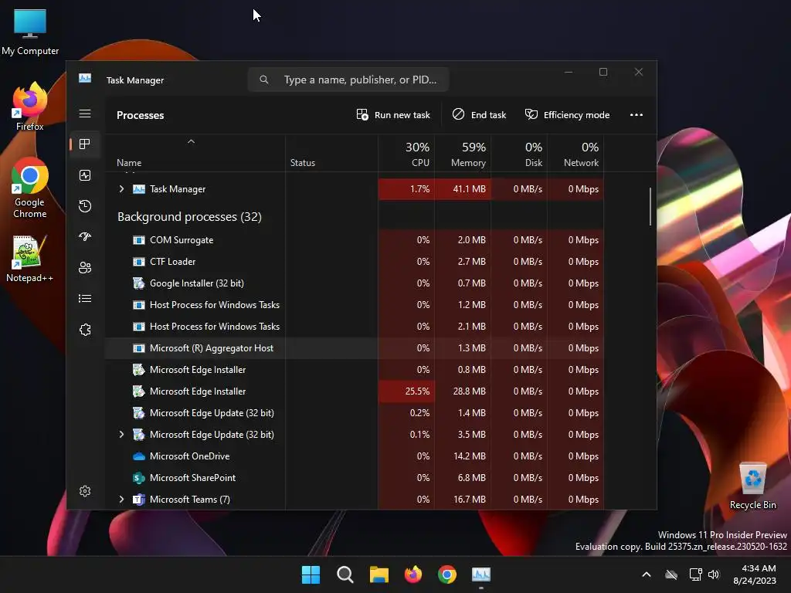Click the Microsoft SharePoint process icon
The image size is (791, 593).
(x=139, y=478)
